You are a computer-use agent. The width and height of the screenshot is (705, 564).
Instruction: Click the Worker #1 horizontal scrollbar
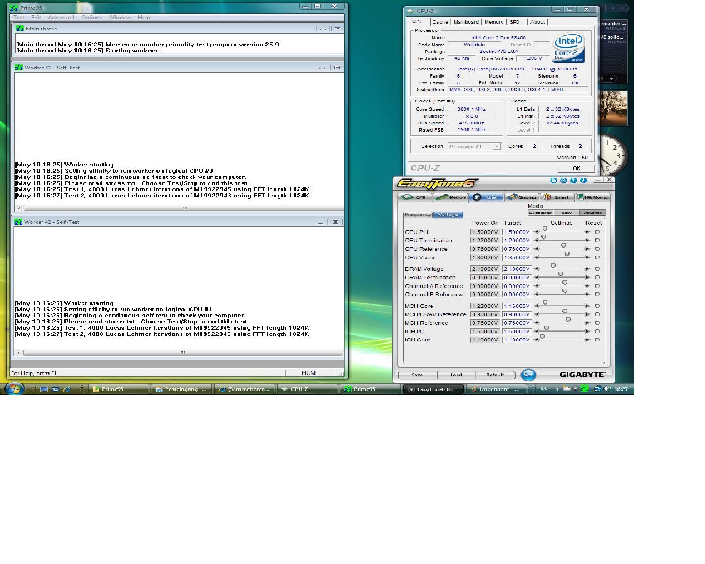[179, 208]
